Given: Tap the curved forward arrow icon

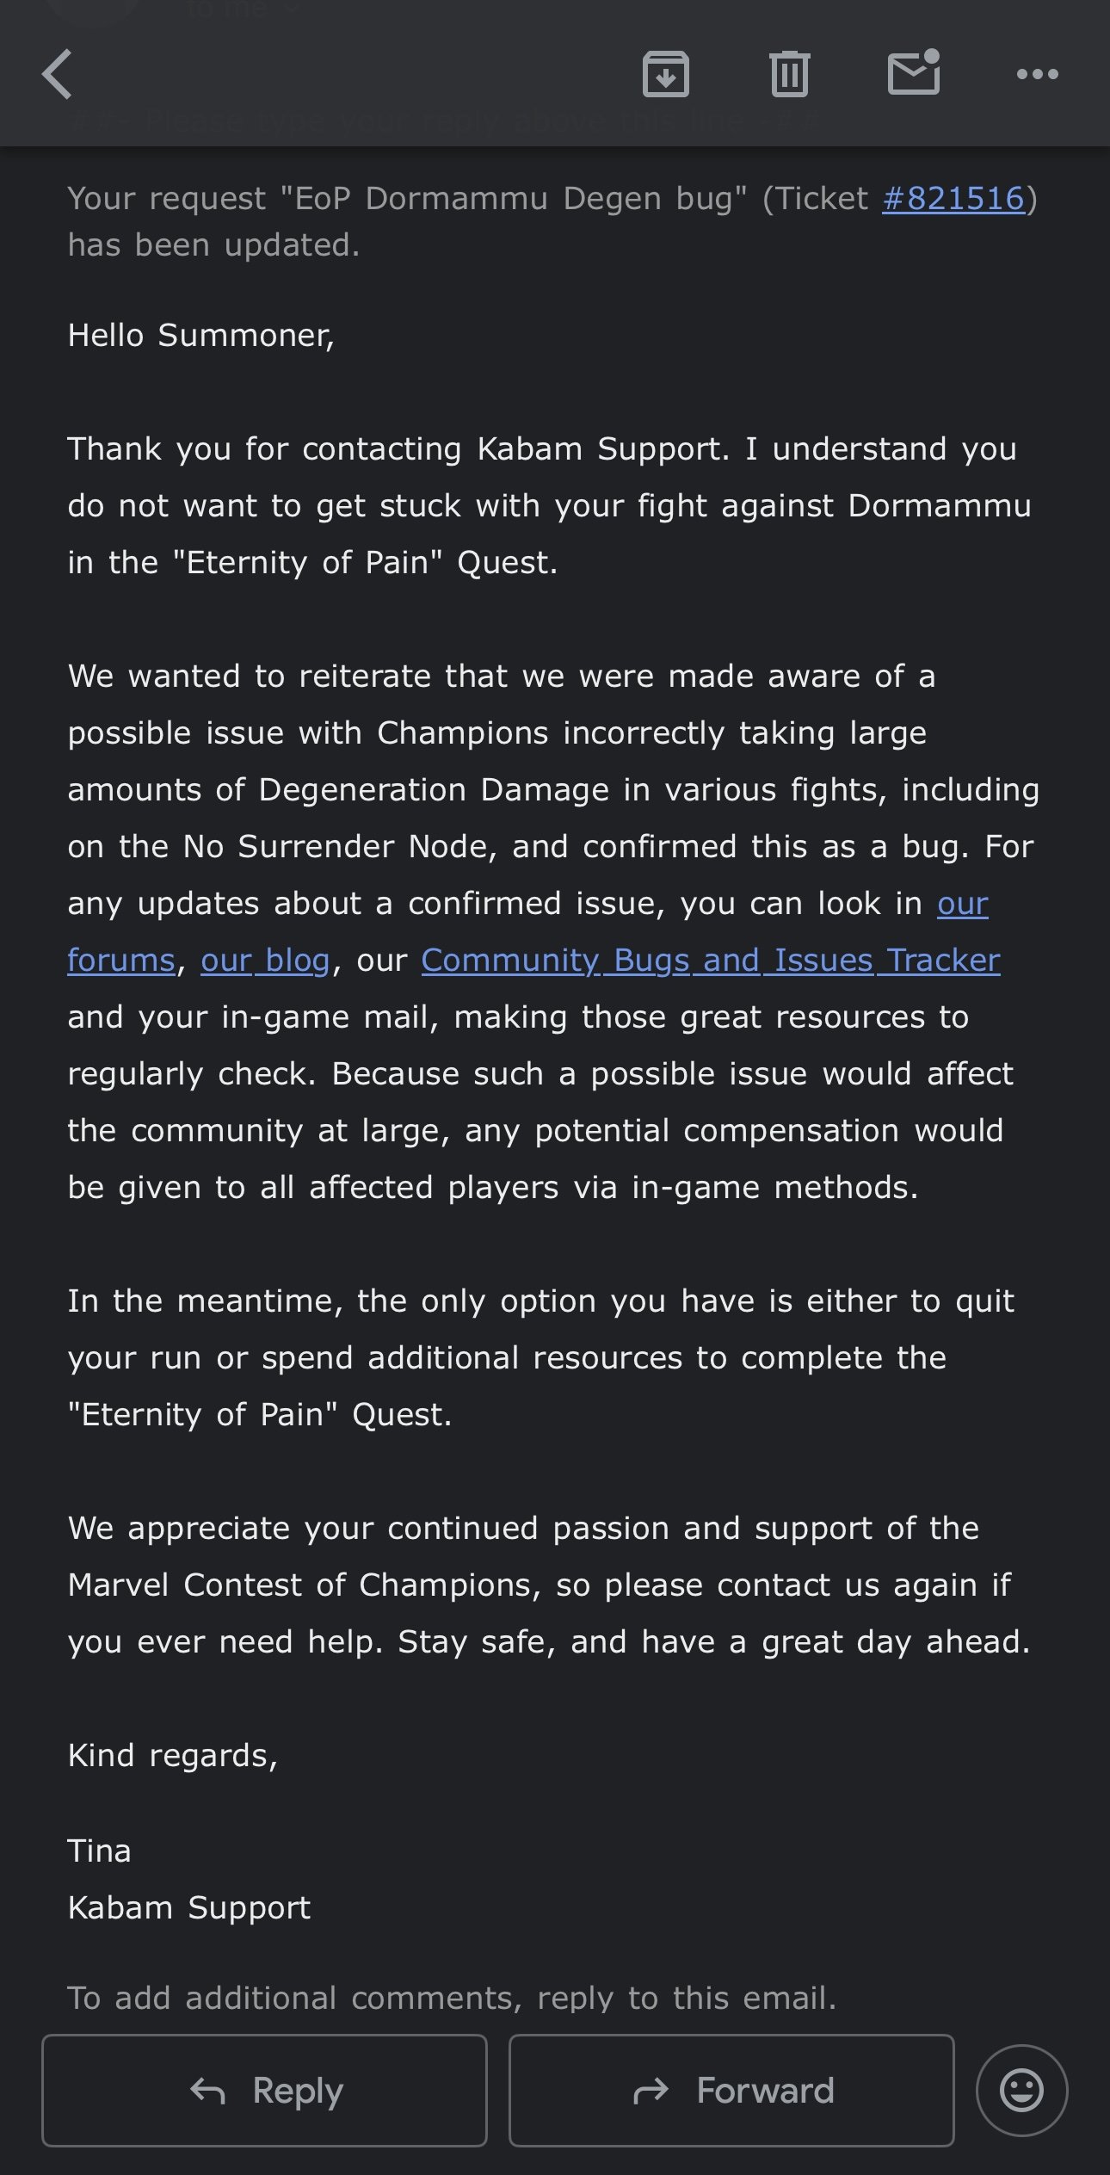Looking at the screenshot, I should click(x=651, y=2090).
